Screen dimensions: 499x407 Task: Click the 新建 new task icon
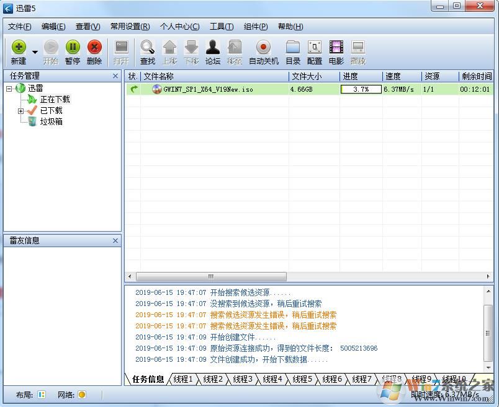(19, 52)
